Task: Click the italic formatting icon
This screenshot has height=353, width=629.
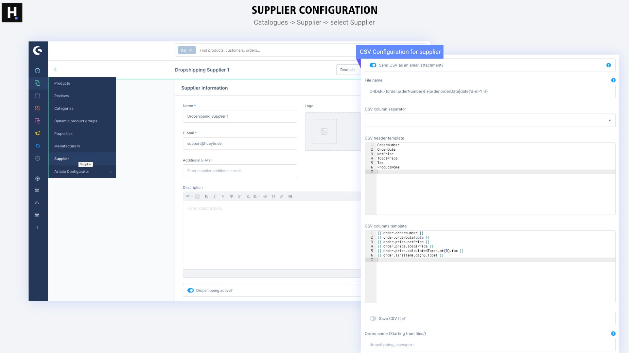Action: pyautogui.click(x=215, y=197)
